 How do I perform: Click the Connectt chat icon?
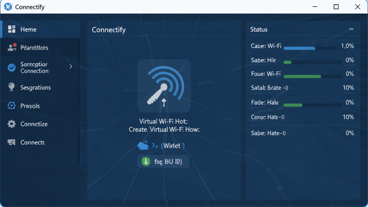(x=11, y=142)
